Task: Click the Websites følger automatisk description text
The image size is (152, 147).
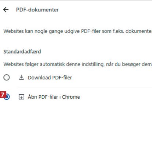Action: 77,64
